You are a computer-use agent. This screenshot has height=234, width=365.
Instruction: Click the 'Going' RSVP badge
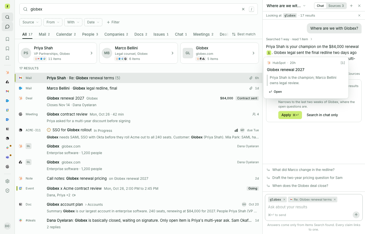[x=253, y=188]
